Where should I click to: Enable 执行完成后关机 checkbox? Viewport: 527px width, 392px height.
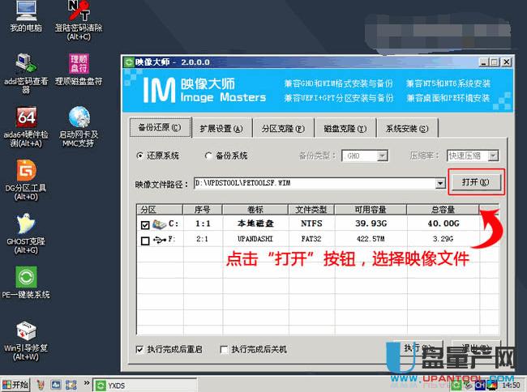point(223,350)
